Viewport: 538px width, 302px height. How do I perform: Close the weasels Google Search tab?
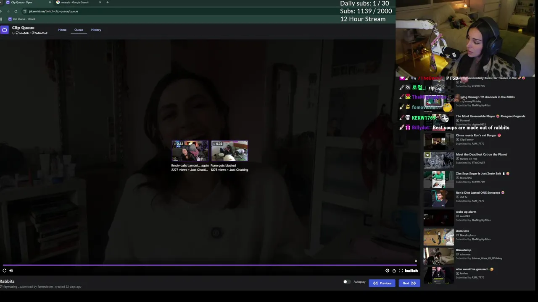pos(100,3)
